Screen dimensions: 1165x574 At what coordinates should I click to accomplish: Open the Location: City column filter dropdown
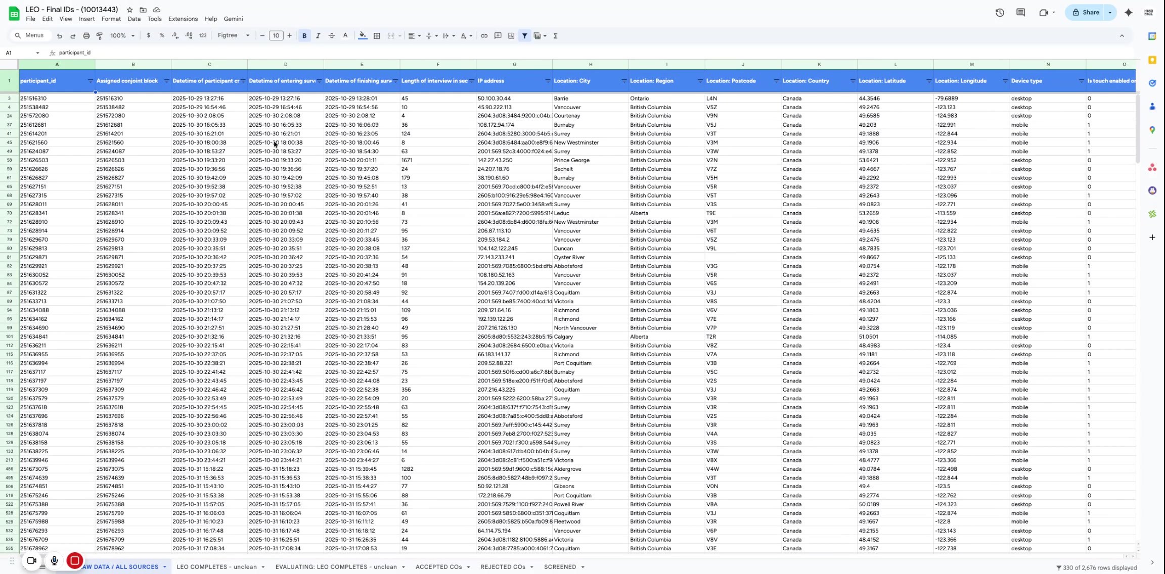point(623,81)
